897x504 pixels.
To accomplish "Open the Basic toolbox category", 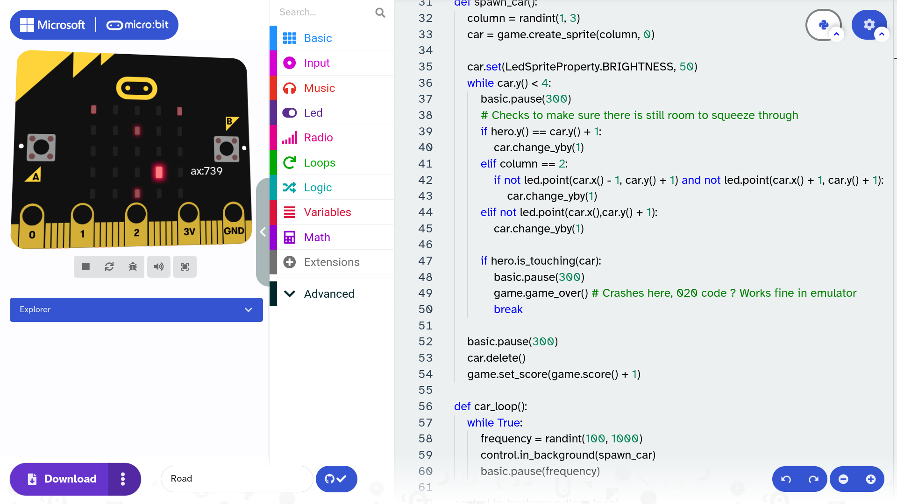I will 318,38.
